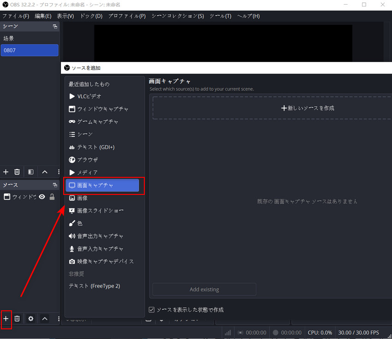Select 映像キャプチャデバイス source type
This screenshot has width=392, height=339.
click(102, 261)
